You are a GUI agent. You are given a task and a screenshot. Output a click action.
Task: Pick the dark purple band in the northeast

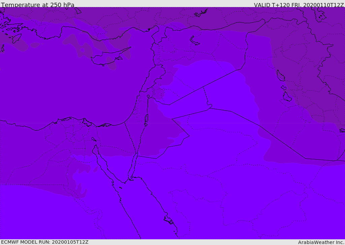303,50
